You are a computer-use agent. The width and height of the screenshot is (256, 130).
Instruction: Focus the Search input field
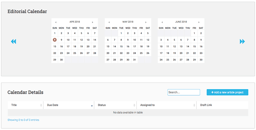coord(184,92)
